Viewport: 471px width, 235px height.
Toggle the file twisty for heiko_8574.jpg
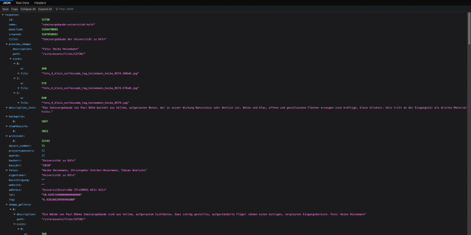click(18, 103)
